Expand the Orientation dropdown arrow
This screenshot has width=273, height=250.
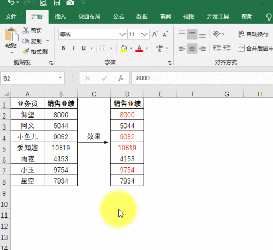tap(223, 34)
